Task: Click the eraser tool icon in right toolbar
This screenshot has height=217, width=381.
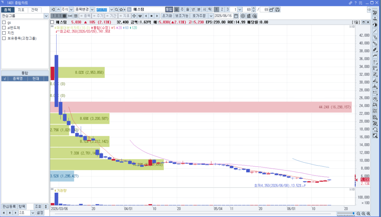Action: tap(375, 37)
